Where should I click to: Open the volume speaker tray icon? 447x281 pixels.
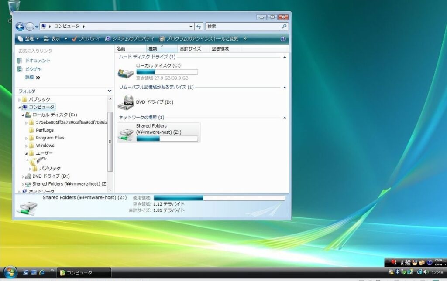click(426, 272)
